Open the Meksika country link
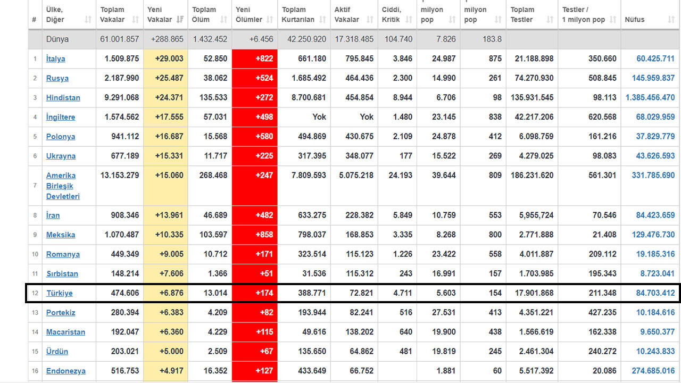 [61, 235]
